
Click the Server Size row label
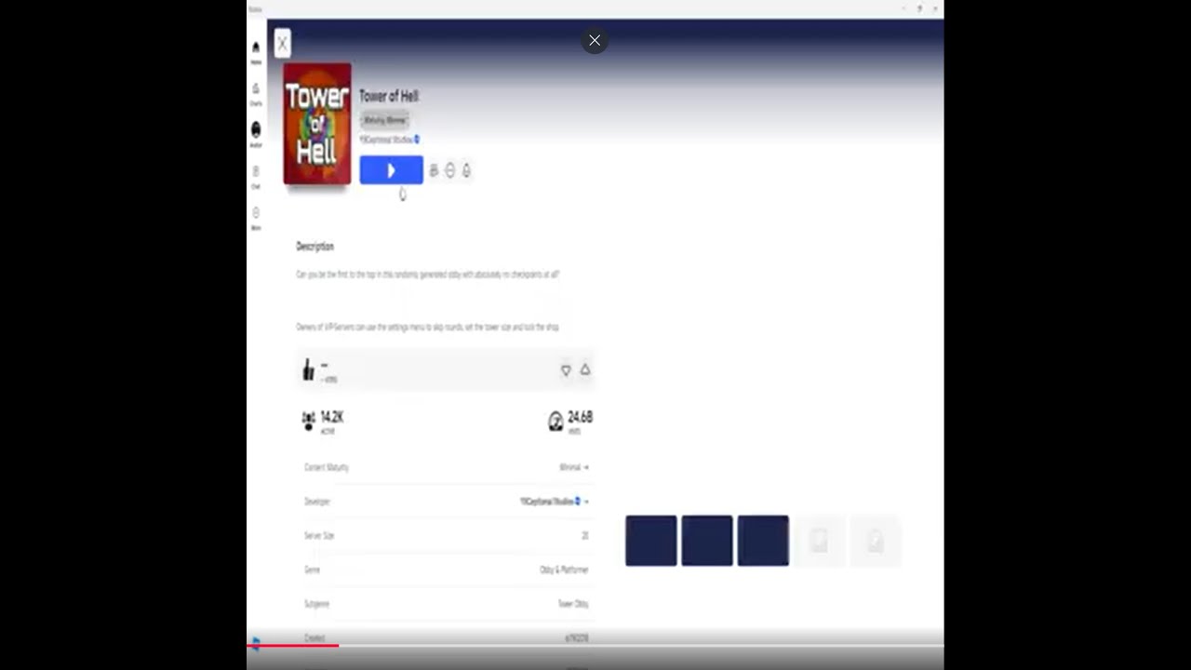[319, 536]
